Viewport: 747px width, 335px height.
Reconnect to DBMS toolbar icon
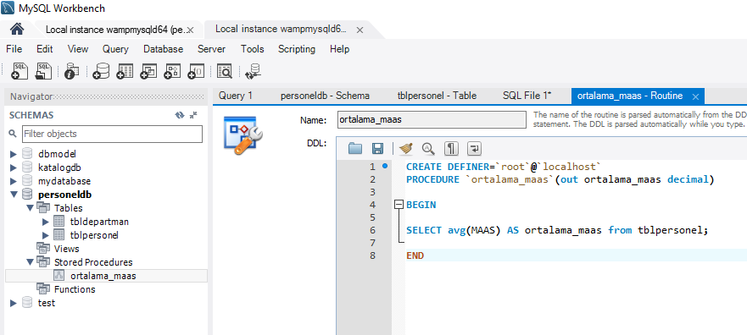[x=253, y=71]
